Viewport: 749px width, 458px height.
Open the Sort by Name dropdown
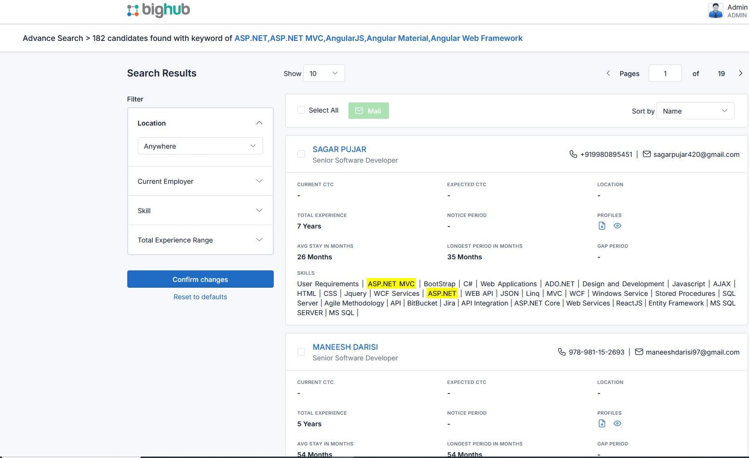[695, 111]
